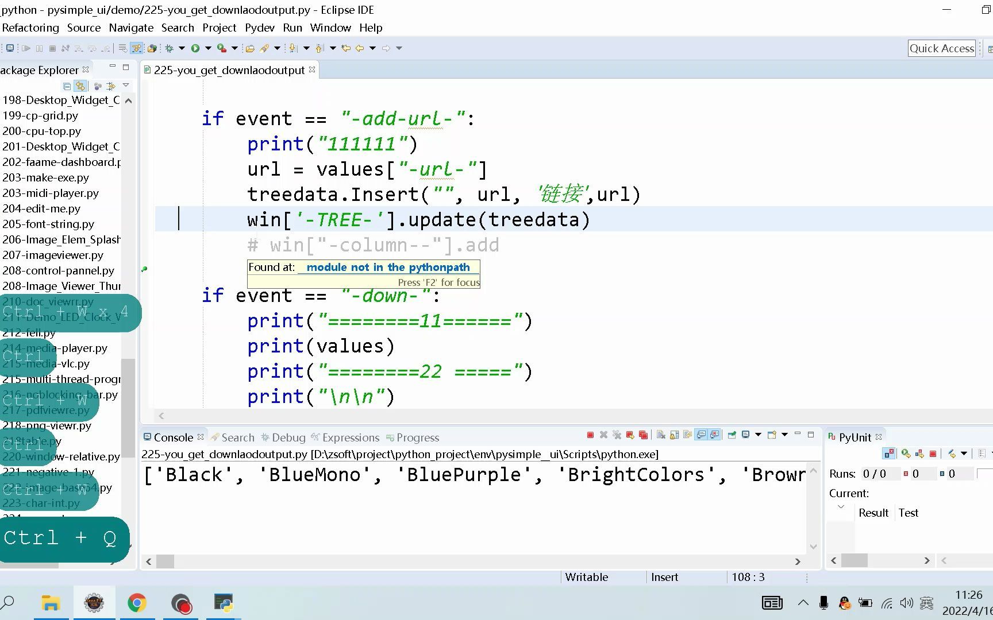The image size is (993, 620).
Task: Click console horizontal scrollbar thumb
Action: coord(165,561)
